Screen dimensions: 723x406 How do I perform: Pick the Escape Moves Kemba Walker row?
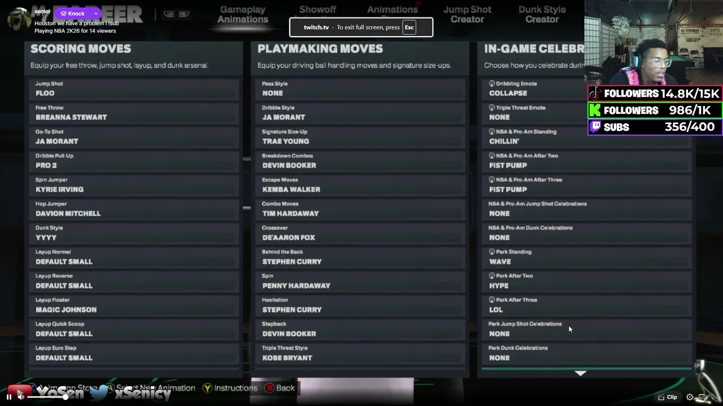pos(361,185)
